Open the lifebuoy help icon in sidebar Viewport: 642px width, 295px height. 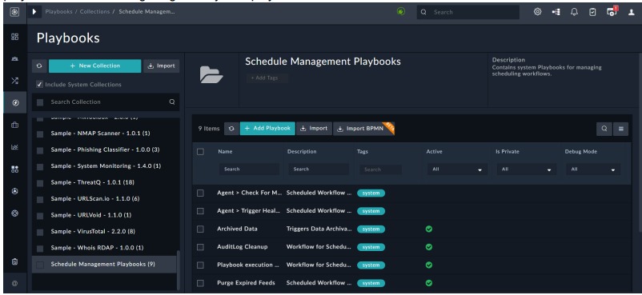coord(14,213)
